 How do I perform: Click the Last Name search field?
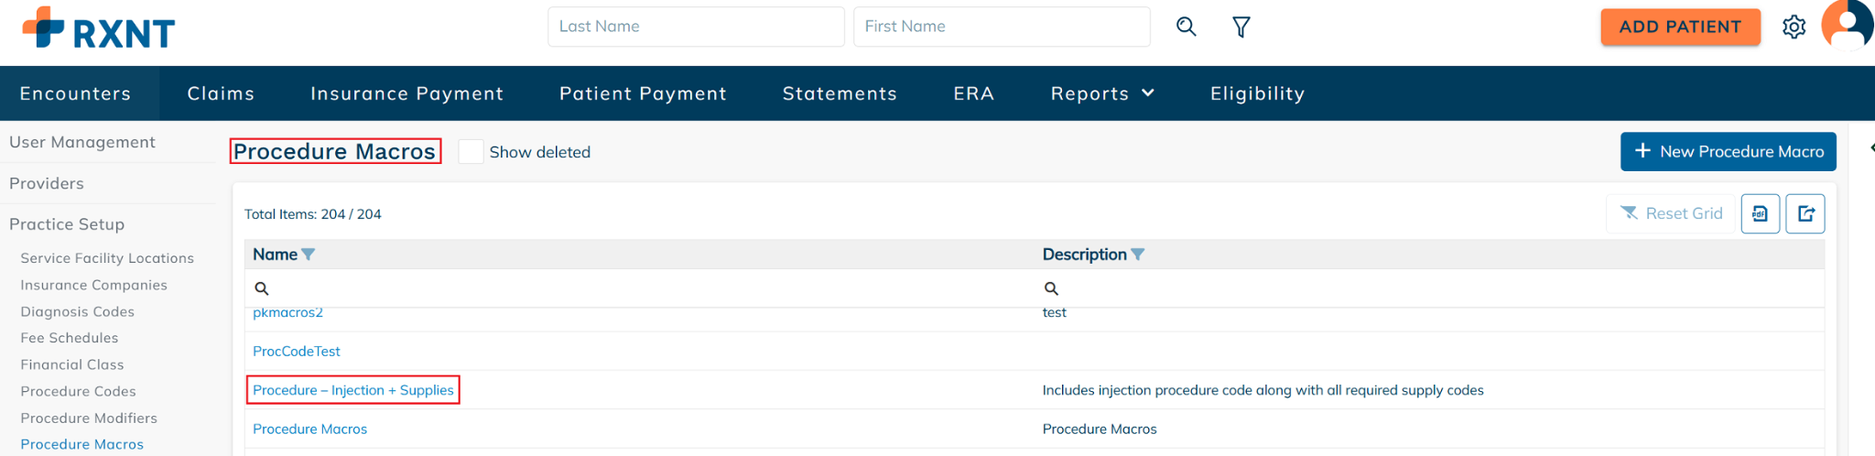point(696,27)
